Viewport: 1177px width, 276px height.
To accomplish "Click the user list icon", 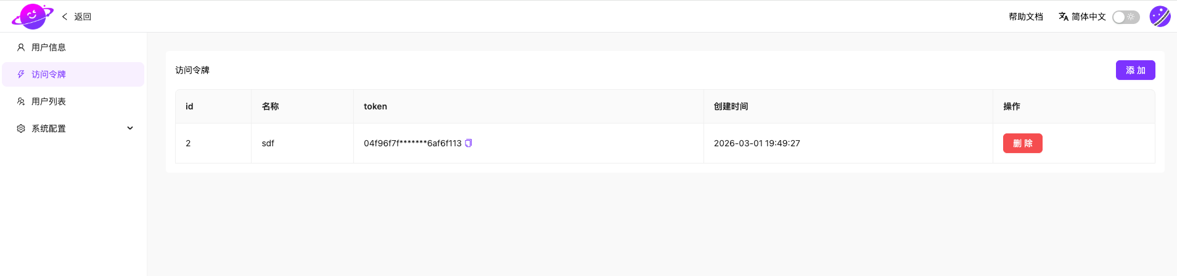I will pyautogui.click(x=21, y=101).
